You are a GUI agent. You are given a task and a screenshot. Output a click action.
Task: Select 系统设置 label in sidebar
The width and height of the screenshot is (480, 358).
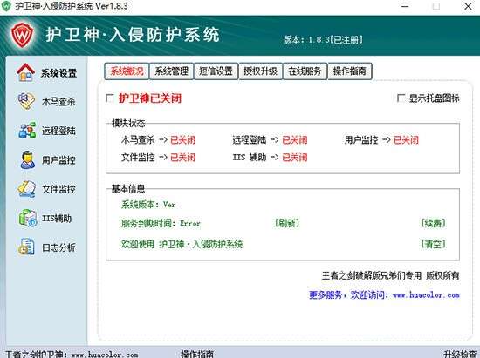(x=58, y=73)
